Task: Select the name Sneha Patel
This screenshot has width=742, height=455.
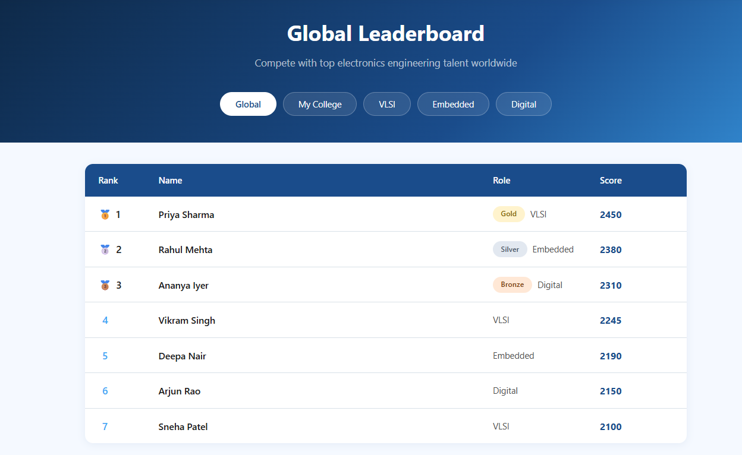Action: point(183,426)
